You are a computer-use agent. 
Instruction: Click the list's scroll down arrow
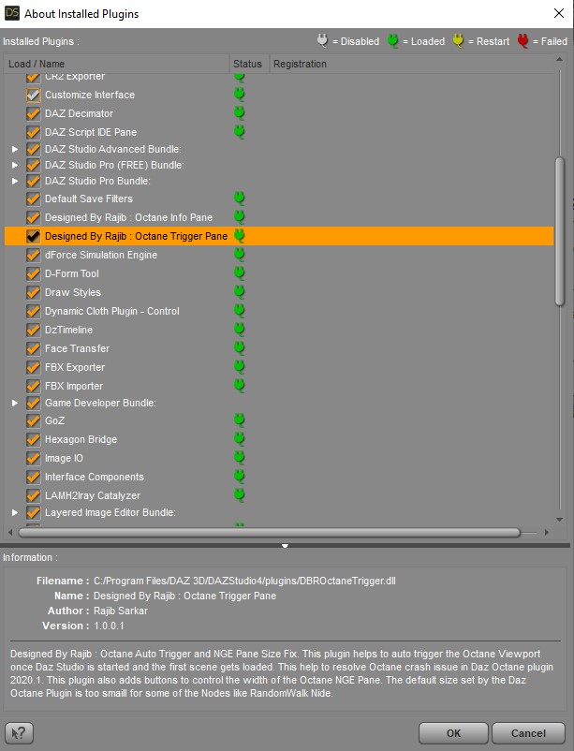(x=559, y=519)
